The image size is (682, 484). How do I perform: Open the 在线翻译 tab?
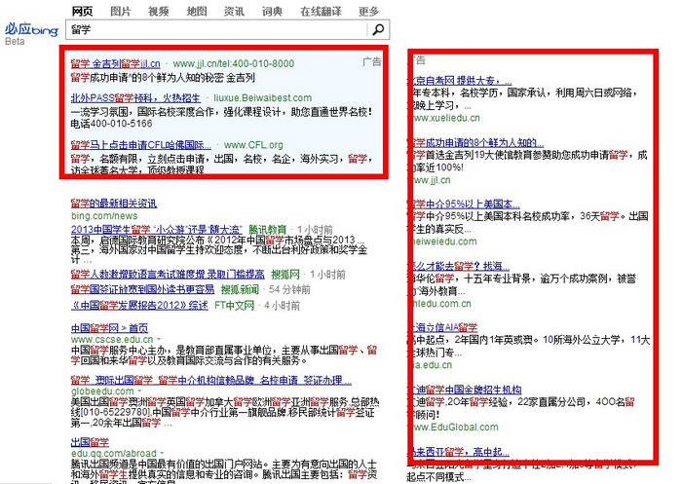(321, 12)
